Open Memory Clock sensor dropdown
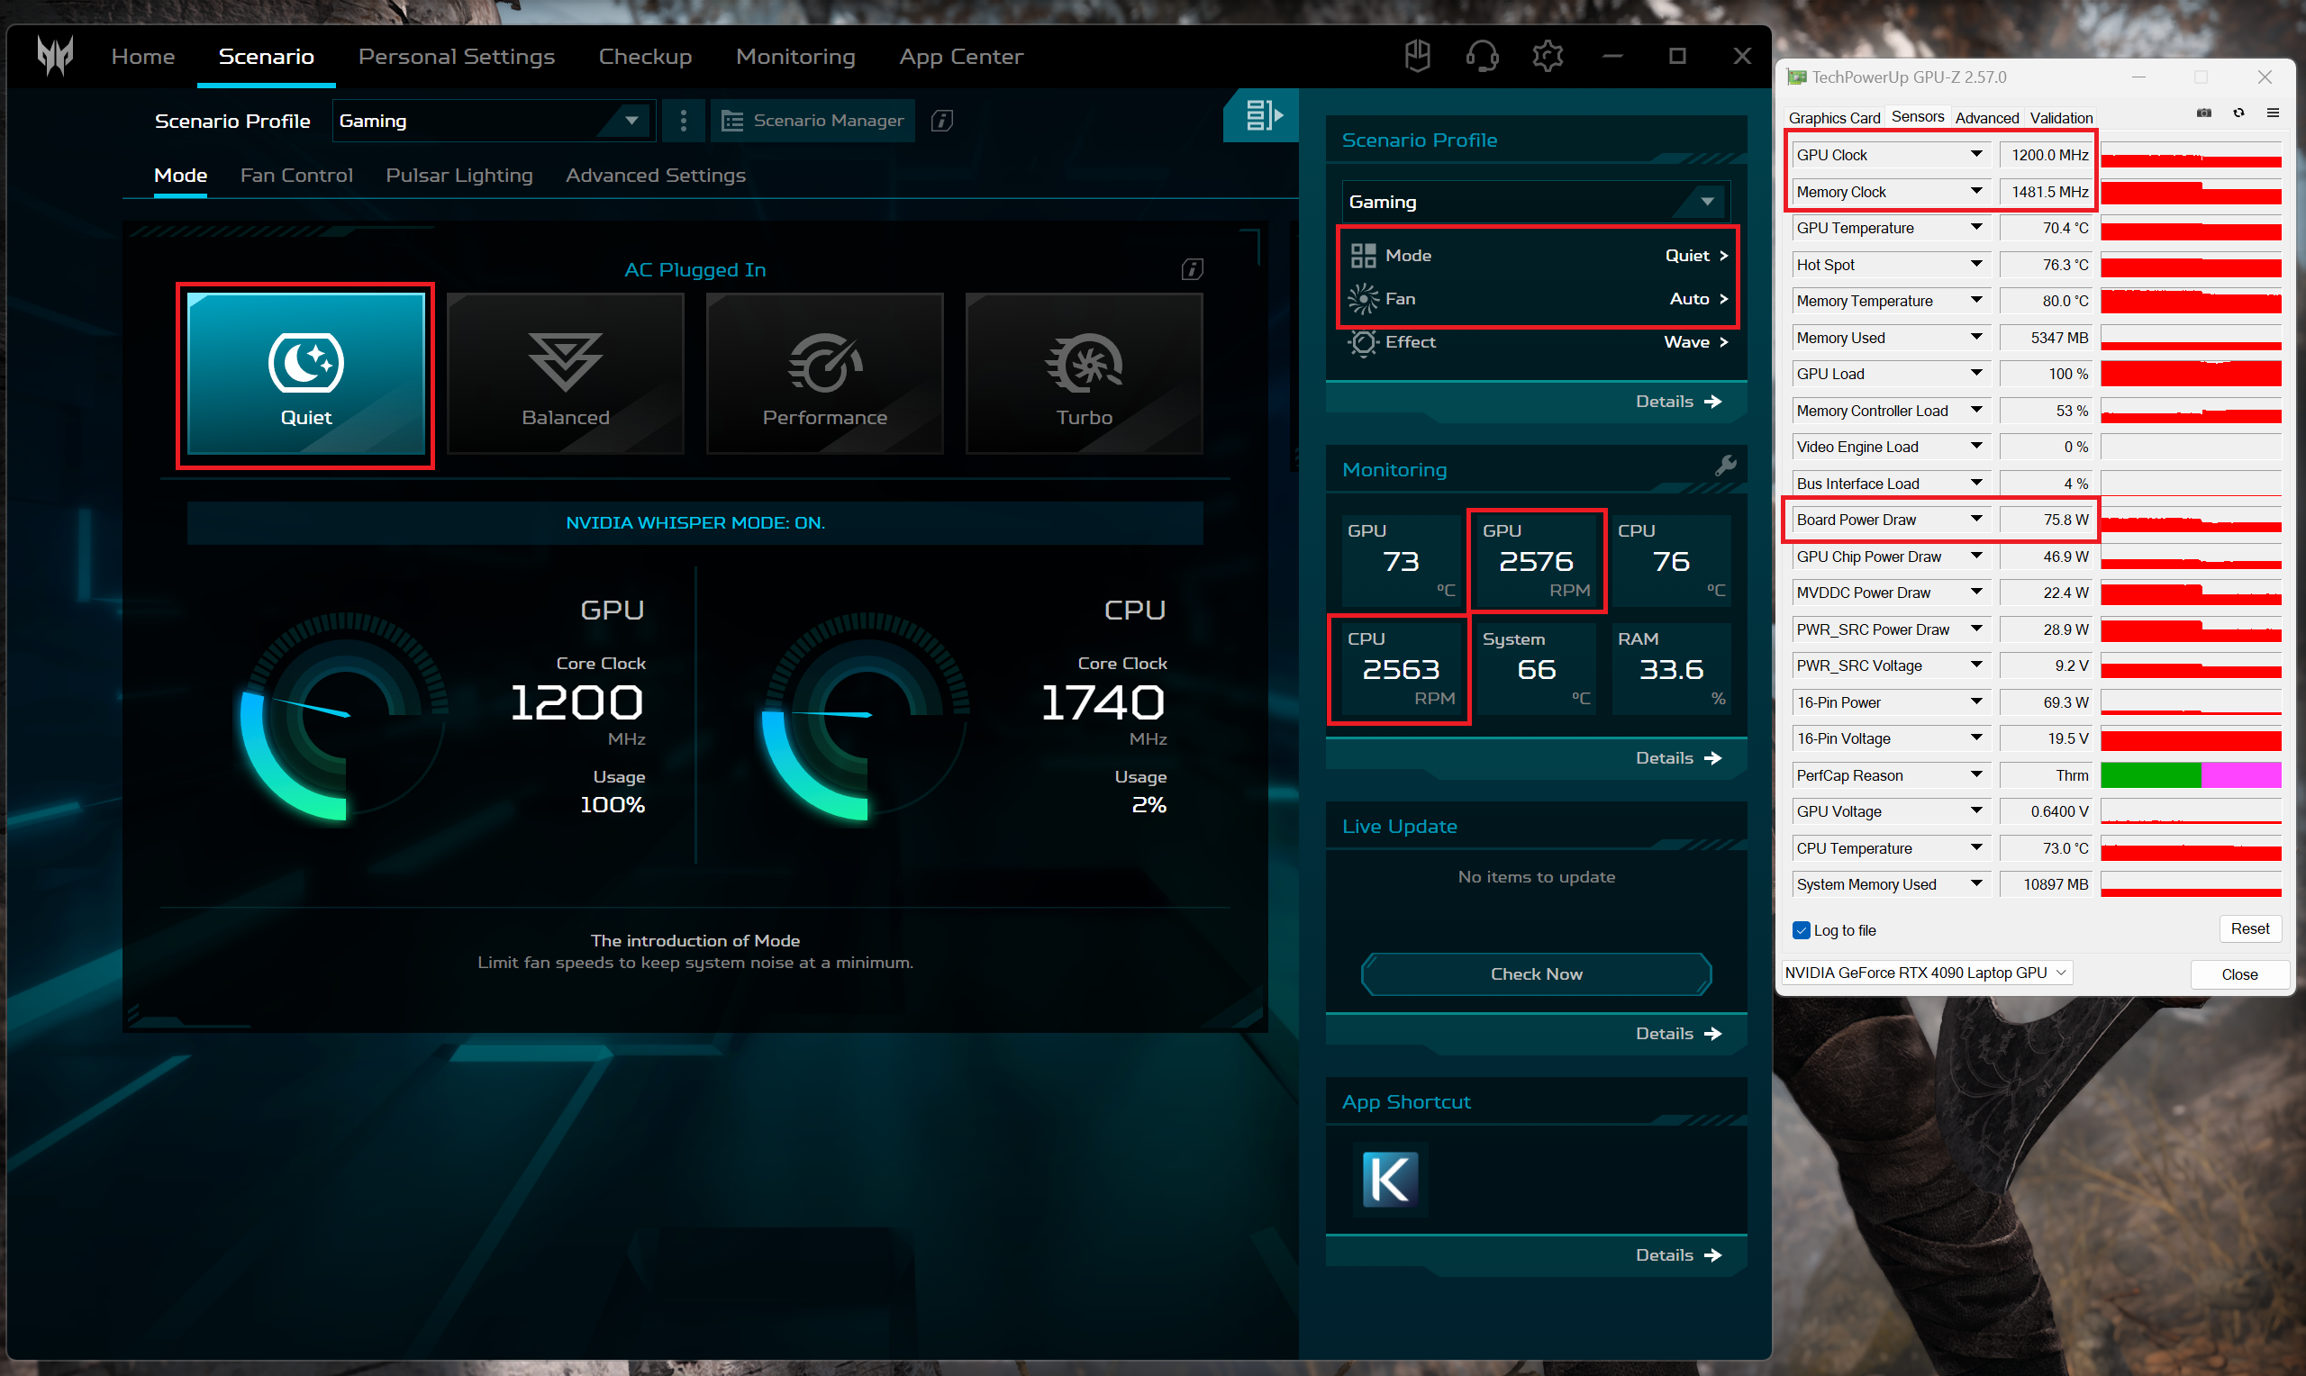 coord(1976,191)
